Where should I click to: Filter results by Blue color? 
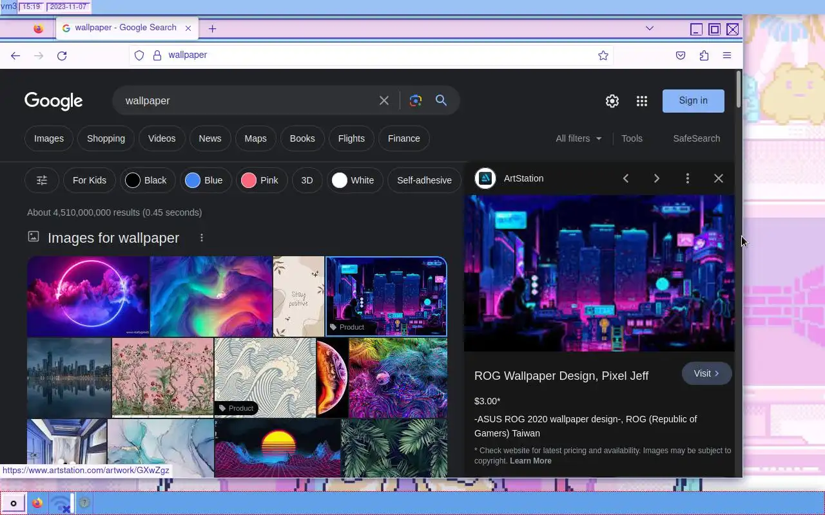point(206,180)
